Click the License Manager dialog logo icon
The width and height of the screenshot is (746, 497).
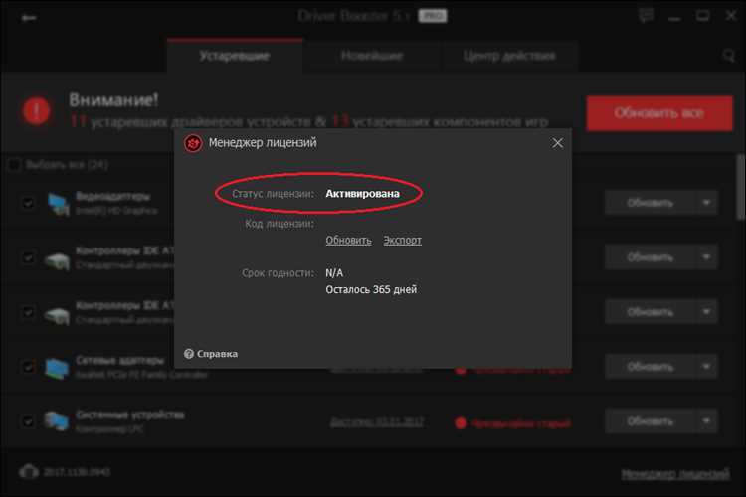[x=193, y=143]
